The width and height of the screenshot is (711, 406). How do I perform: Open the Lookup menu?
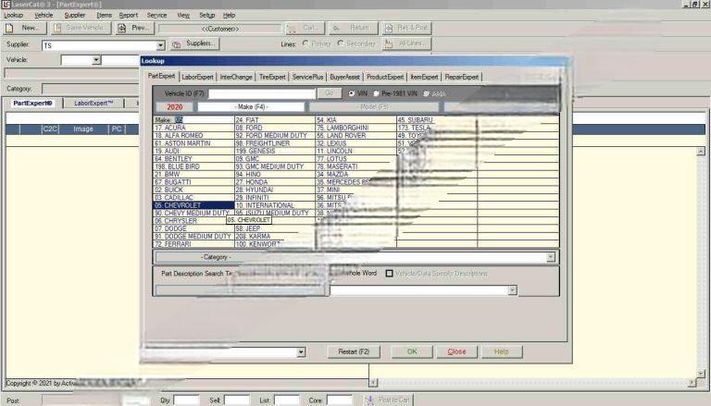pos(13,15)
